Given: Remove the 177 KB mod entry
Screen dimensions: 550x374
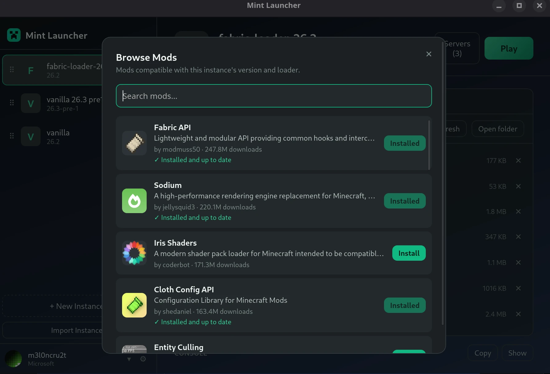Looking at the screenshot, I should tap(518, 161).
